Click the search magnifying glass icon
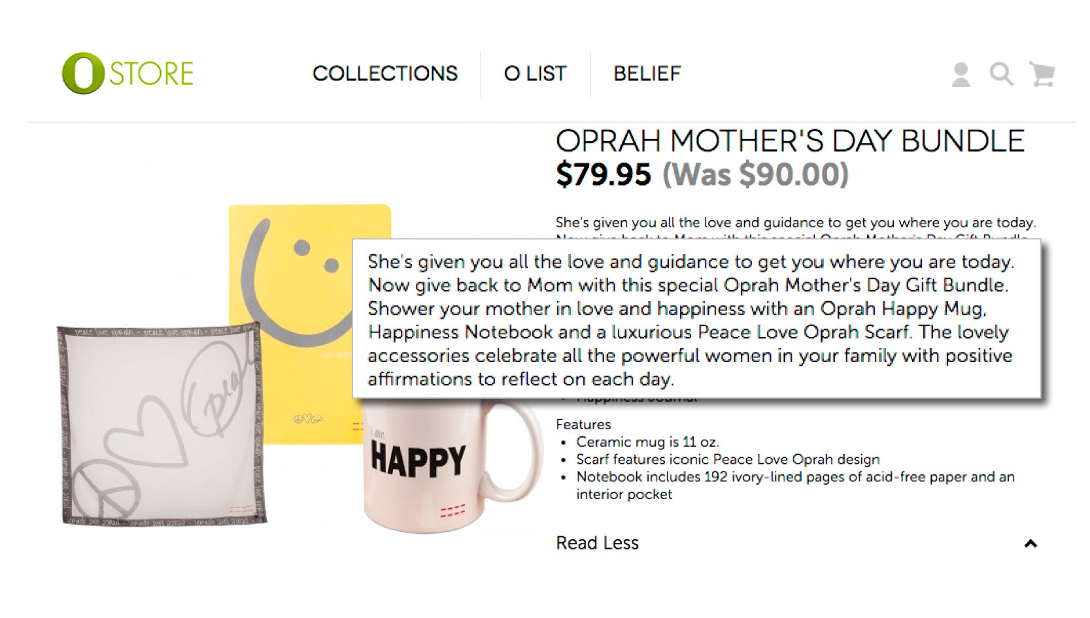1090x618 pixels. click(1001, 74)
